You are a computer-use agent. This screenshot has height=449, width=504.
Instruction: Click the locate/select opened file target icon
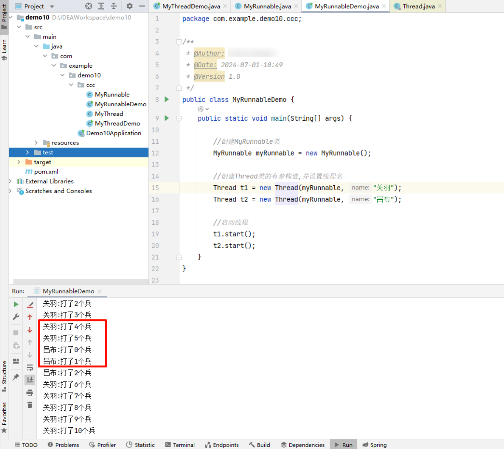click(89, 6)
